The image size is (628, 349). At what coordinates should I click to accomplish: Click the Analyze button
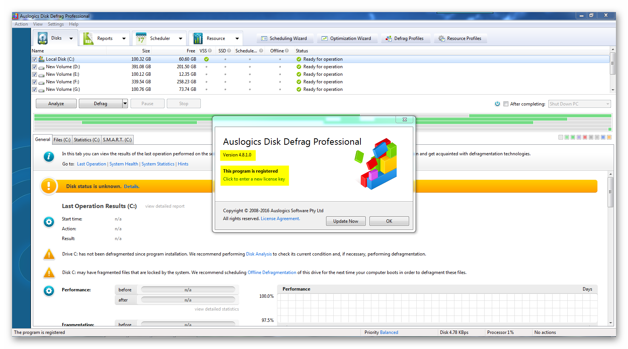[56, 103]
